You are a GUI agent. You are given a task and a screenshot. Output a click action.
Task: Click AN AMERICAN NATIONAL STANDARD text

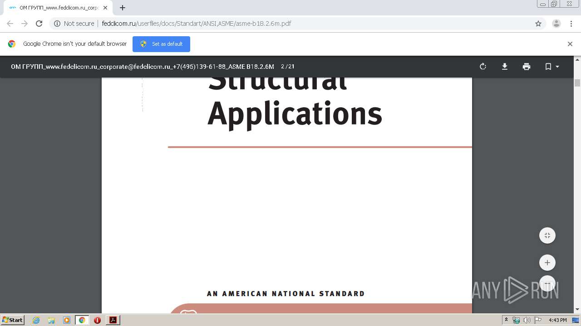click(x=286, y=294)
